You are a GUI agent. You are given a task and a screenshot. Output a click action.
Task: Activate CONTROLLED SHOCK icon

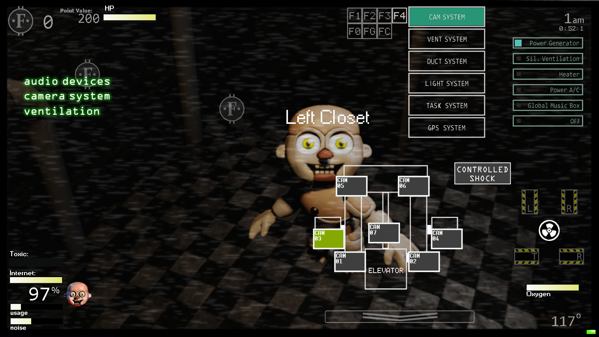(482, 173)
